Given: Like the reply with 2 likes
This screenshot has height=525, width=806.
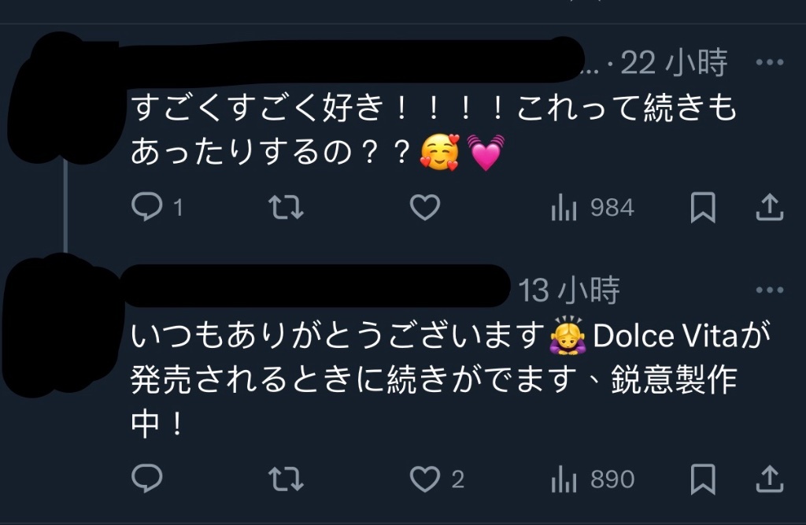Looking at the screenshot, I should (x=437, y=479).
